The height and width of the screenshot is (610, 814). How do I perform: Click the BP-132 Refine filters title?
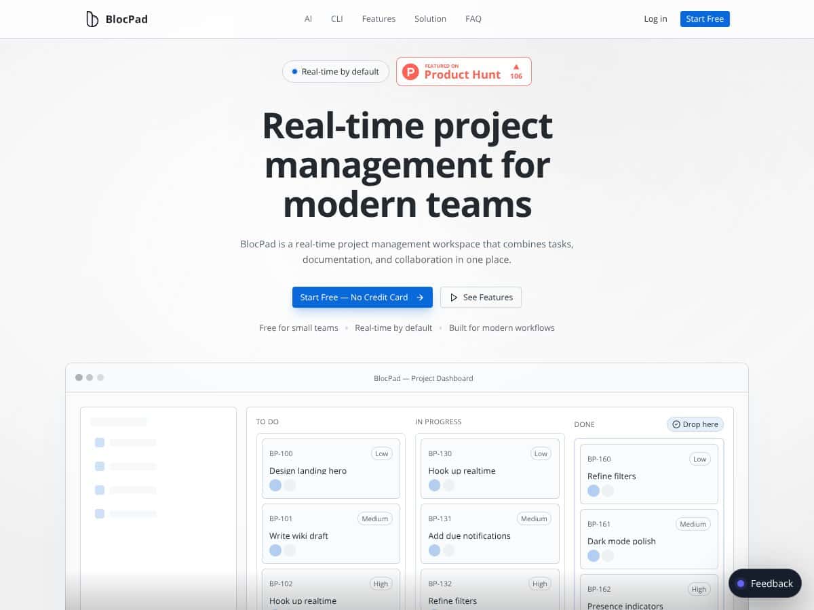(x=452, y=601)
